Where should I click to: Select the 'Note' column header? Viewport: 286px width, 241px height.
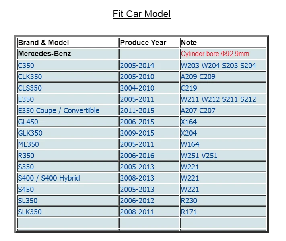pos(223,43)
